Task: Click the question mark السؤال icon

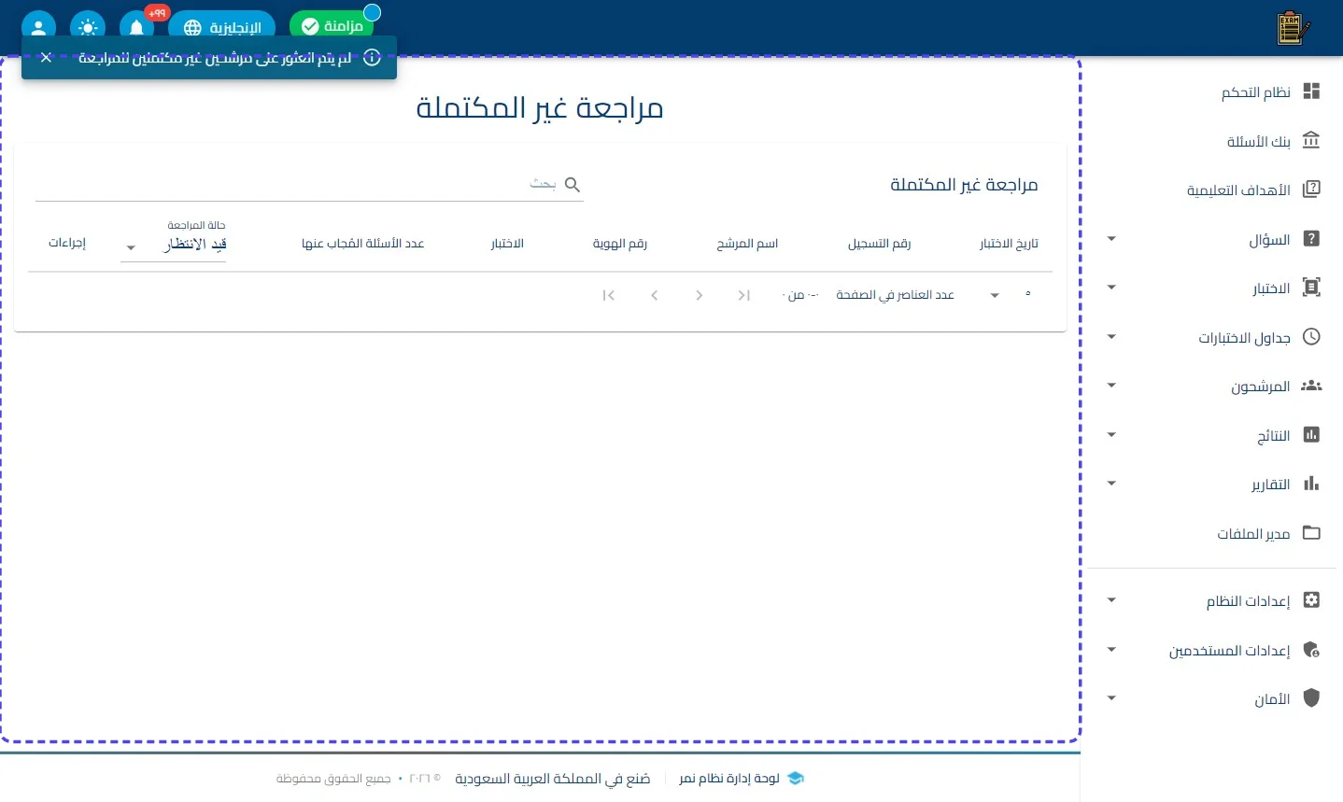Action: click(x=1311, y=239)
